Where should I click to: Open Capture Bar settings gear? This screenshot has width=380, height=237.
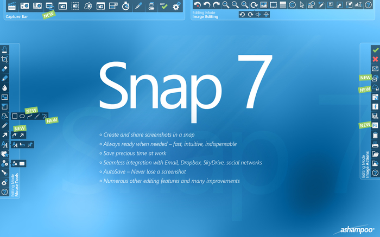pyautogui.click(x=176, y=6)
